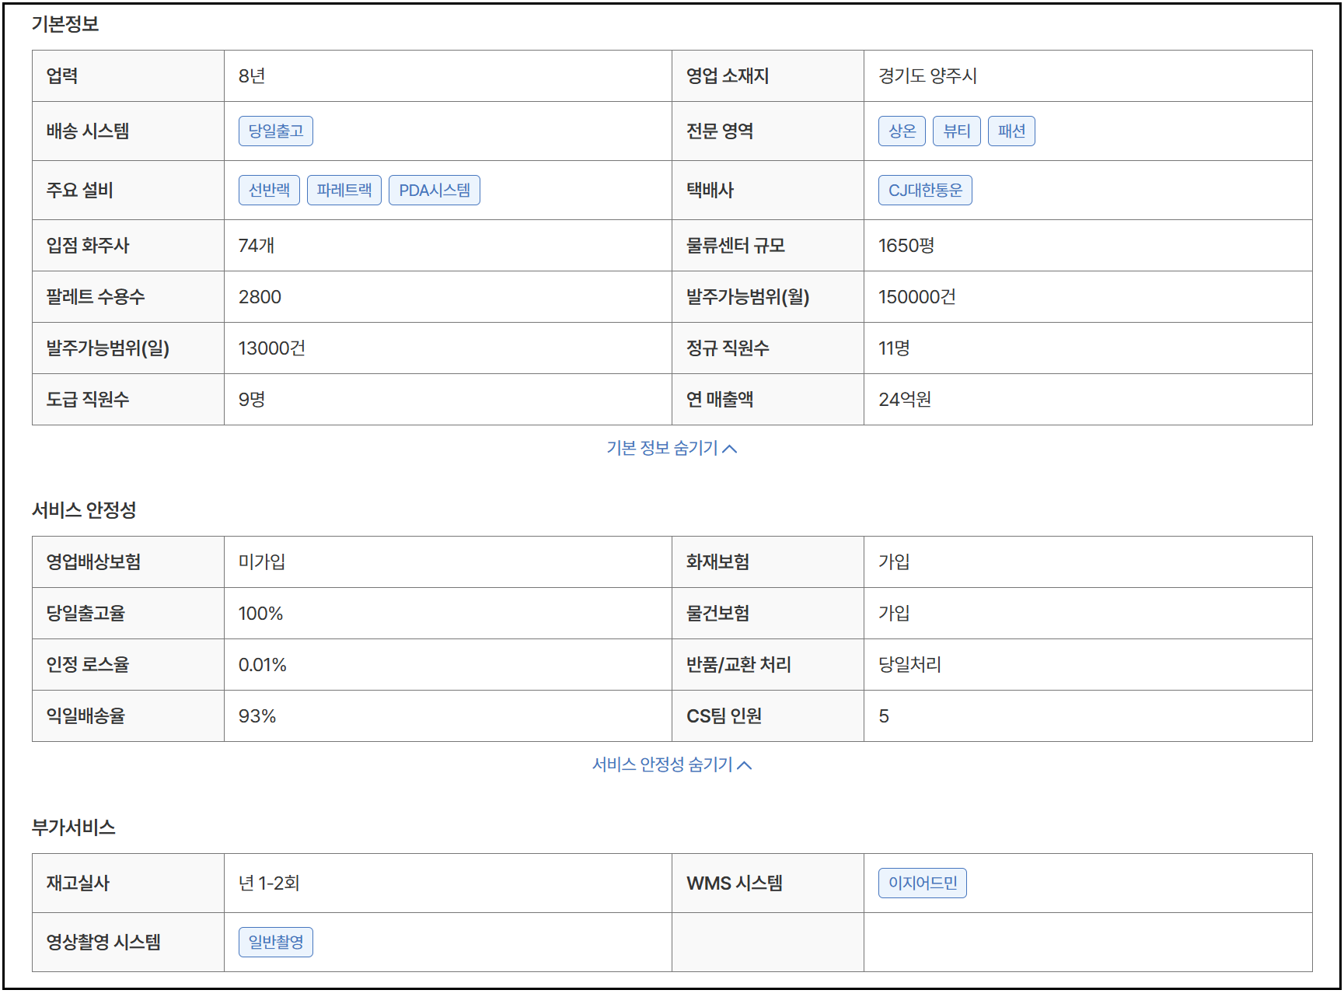Click the 당일출고 tag
The image size is (1344, 997).
click(276, 131)
